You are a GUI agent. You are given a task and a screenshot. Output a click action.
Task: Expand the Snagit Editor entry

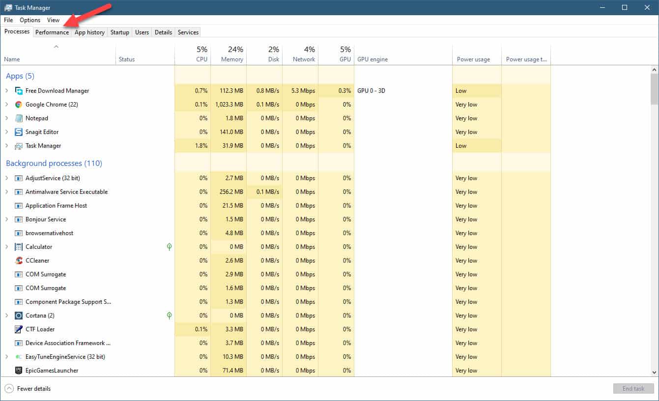point(7,132)
